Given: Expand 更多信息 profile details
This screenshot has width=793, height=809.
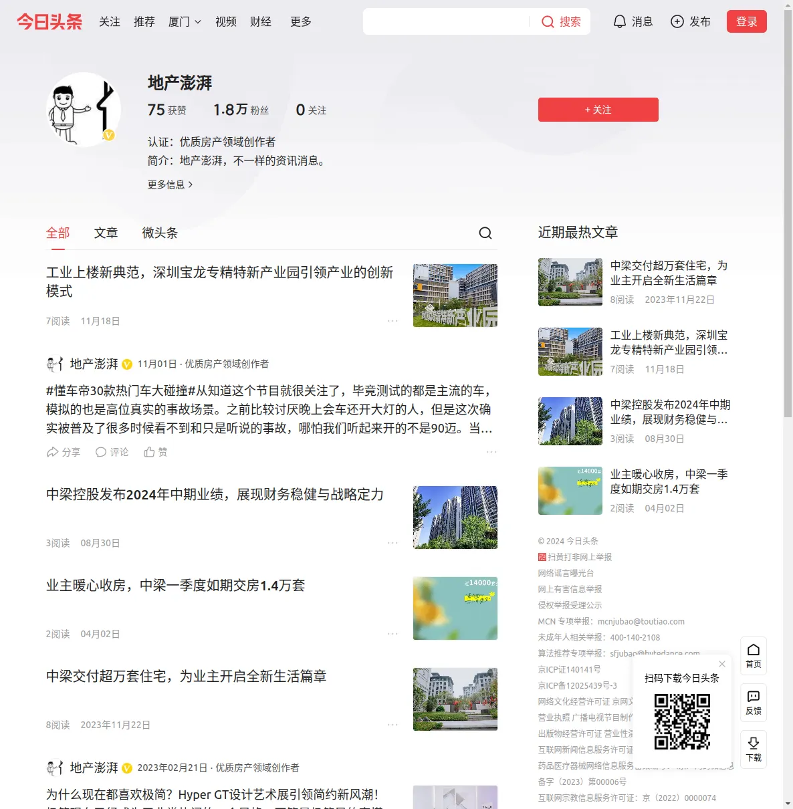Looking at the screenshot, I should point(171,185).
